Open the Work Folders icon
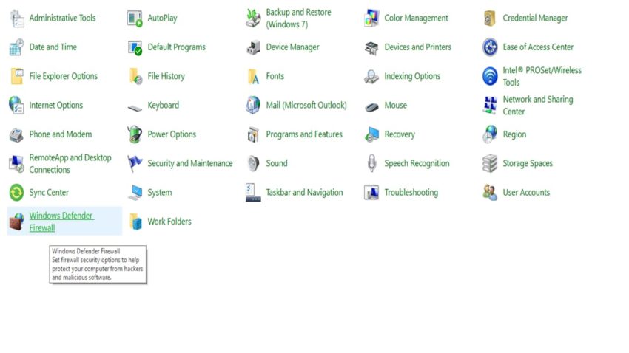Image resolution: width=629 pixels, height=353 pixels. pyautogui.click(x=135, y=222)
